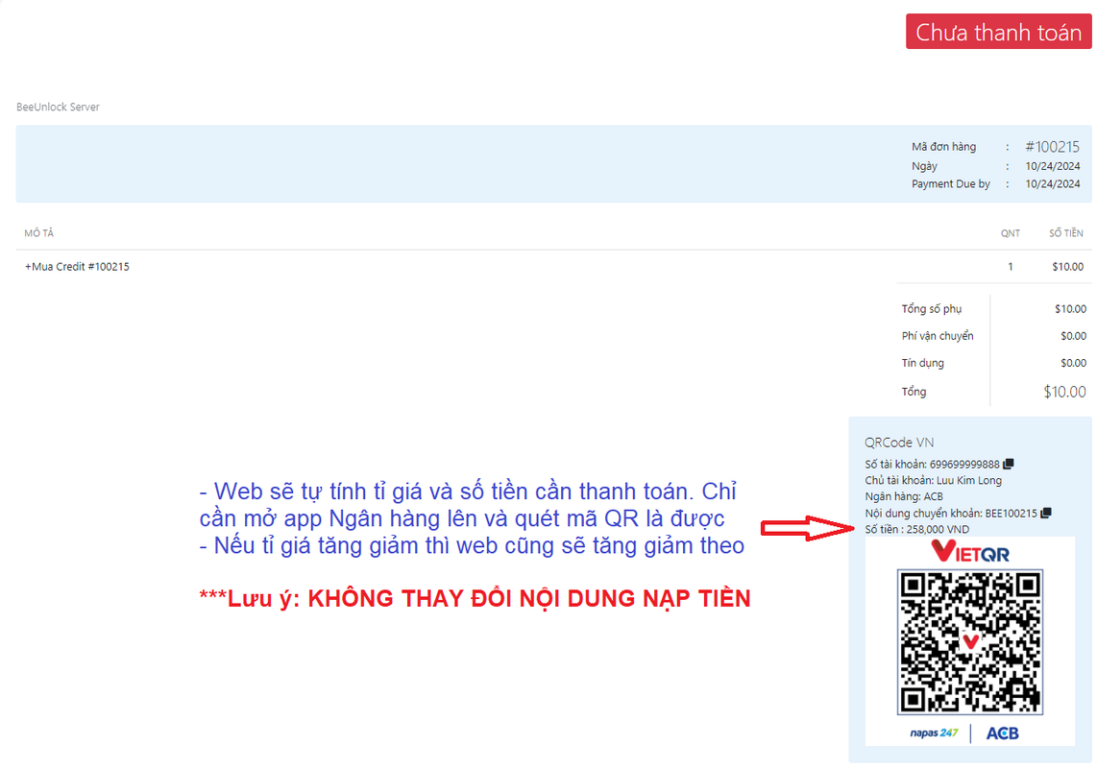
Task: Click the 'SỐ TIỀN' column header
Action: 1065,233
